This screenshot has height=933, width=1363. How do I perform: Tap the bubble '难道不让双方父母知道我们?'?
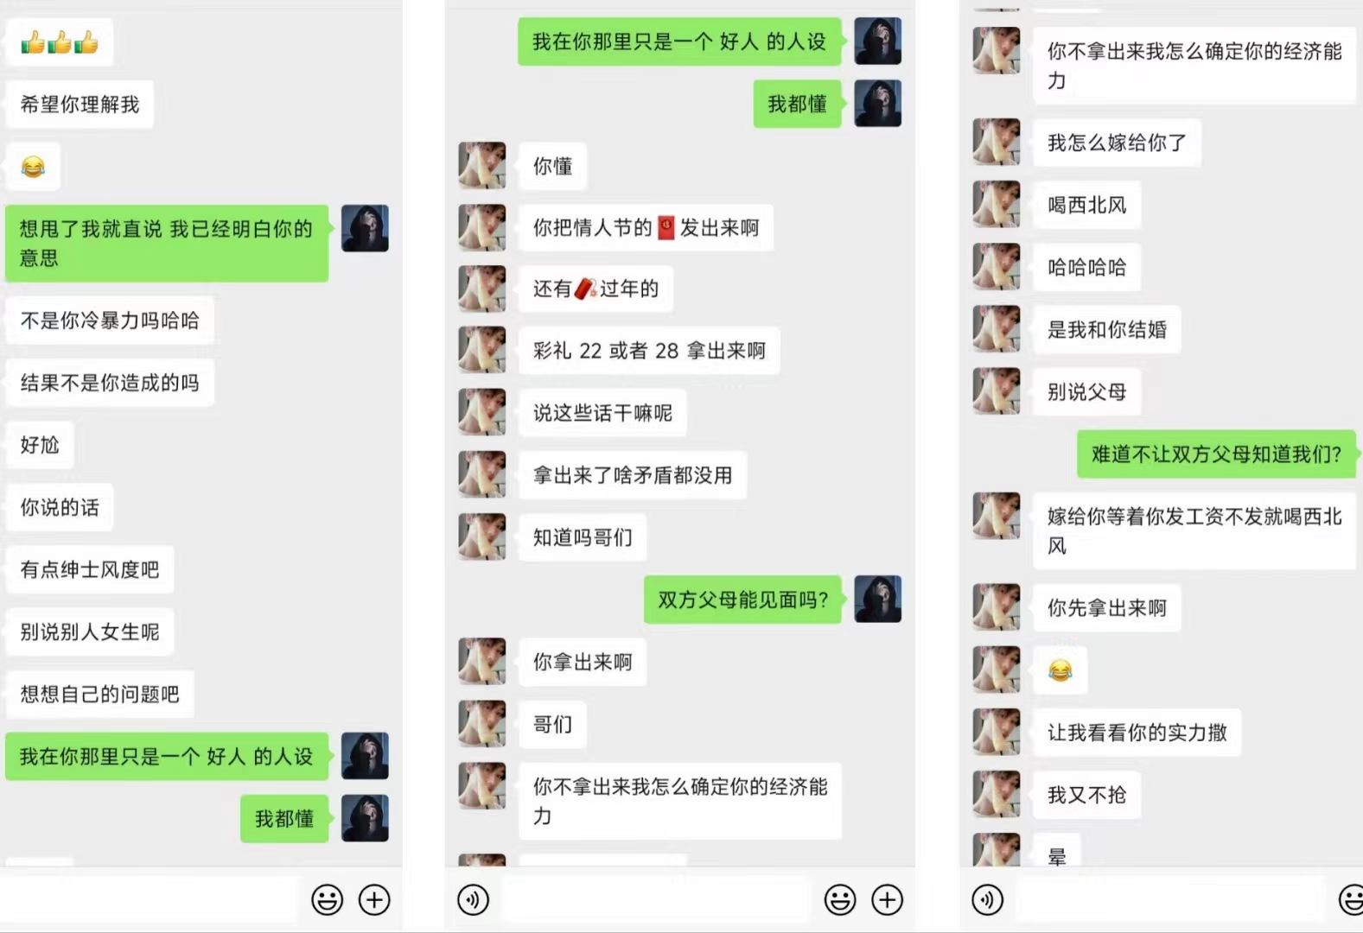[1217, 454]
